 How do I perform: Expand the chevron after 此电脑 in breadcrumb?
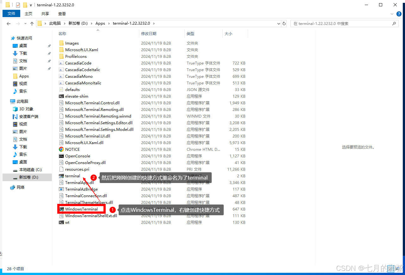tap(65, 24)
